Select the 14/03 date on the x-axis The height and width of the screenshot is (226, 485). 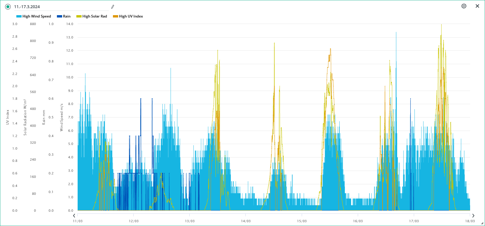[246, 221]
